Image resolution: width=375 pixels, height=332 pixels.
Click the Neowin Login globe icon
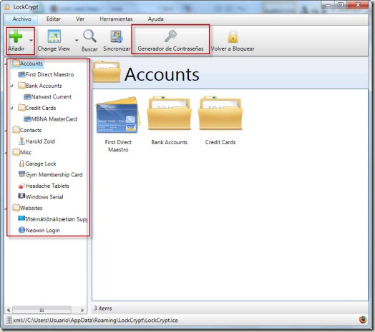tap(21, 230)
